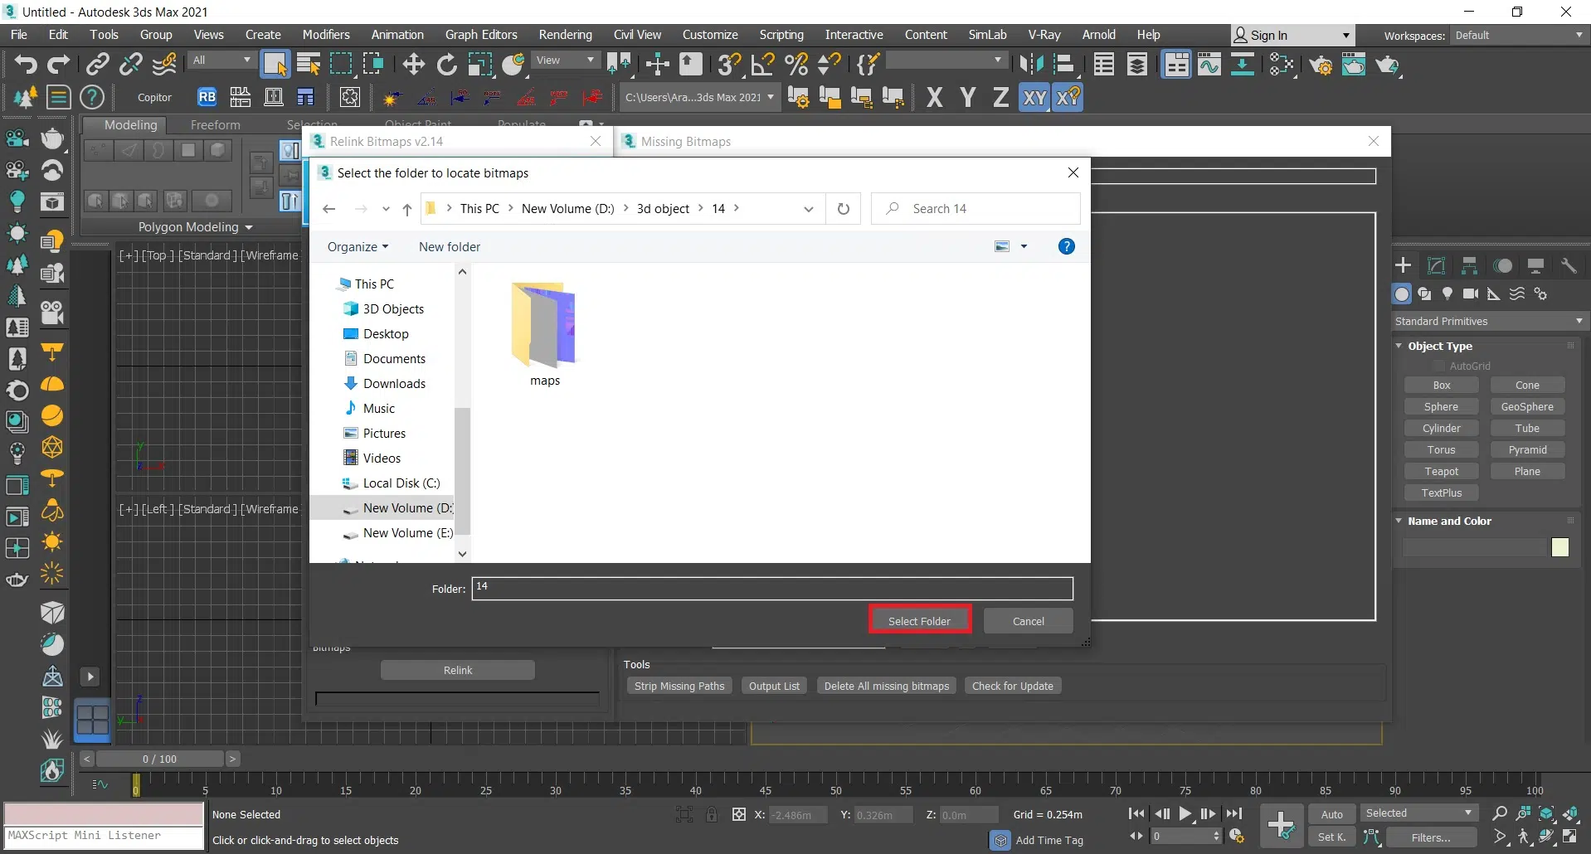The height and width of the screenshot is (854, 1591).
Task: Open the Rendering menu
Action: [565, 35]
